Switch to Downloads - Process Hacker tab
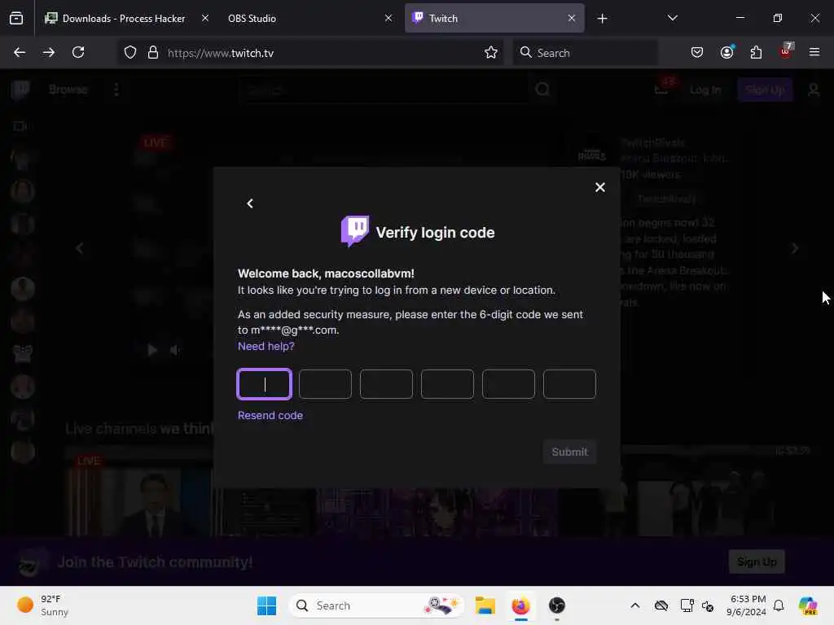 tap(124, 18)
